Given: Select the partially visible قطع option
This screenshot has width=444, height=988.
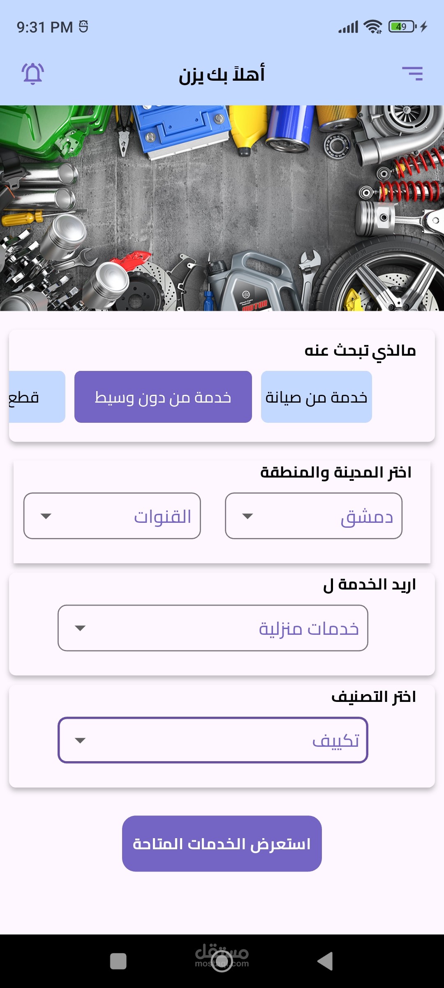Looking at the screenshot, I should pos(37,397).
